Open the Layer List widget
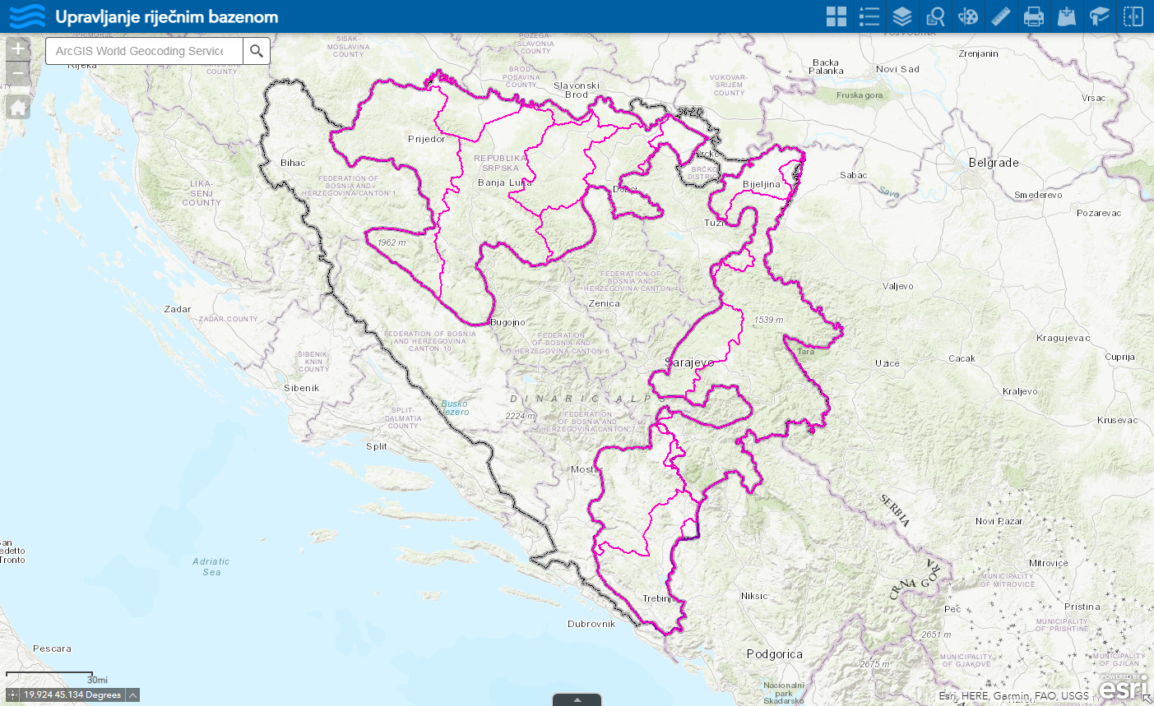This screenshot has height=706, width=1154. [x=902, y=16]
